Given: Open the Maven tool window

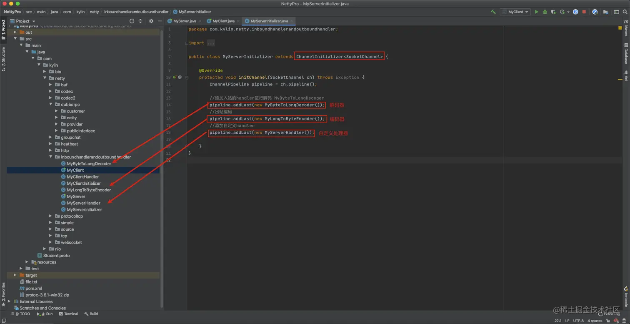Looking at the screenshot, I should point(626,28).
